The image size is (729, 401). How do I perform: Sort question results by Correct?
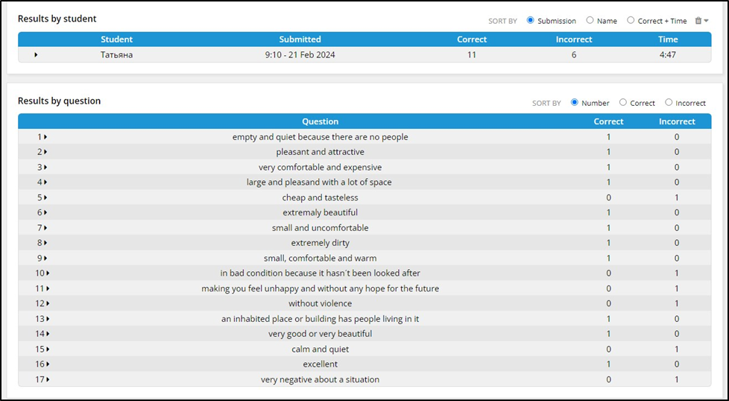[623, 103]
